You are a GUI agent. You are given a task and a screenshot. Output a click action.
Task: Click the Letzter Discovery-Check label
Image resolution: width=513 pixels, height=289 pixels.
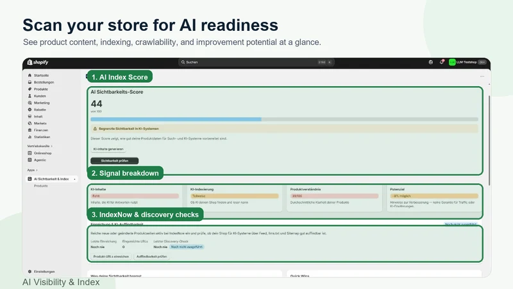[171, 241]
